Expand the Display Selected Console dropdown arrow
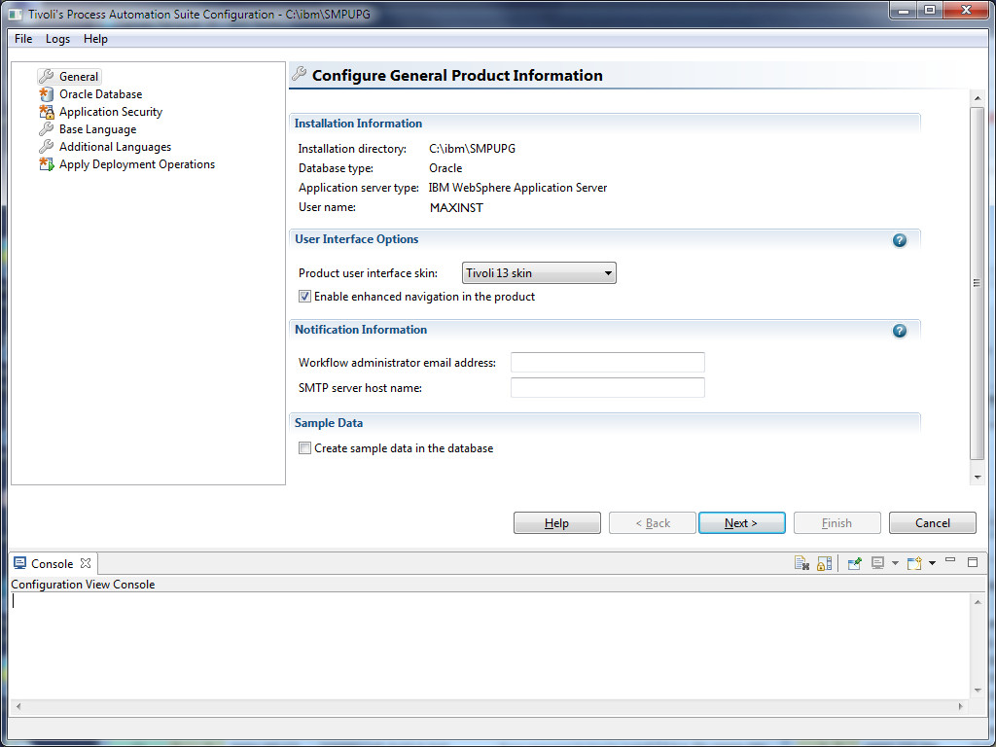 click(894, 563)
